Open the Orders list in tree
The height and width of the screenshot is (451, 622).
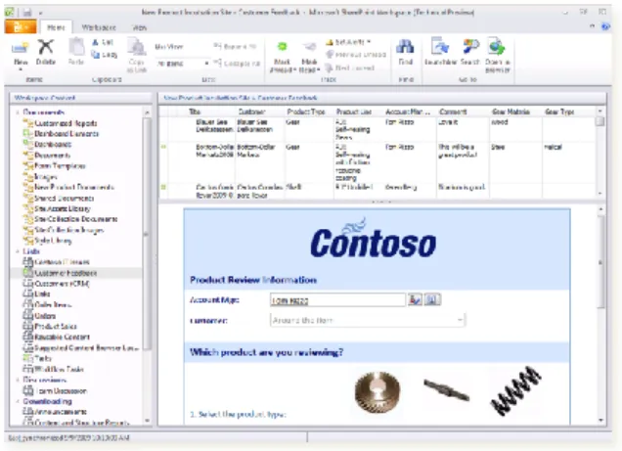(45, 316)
